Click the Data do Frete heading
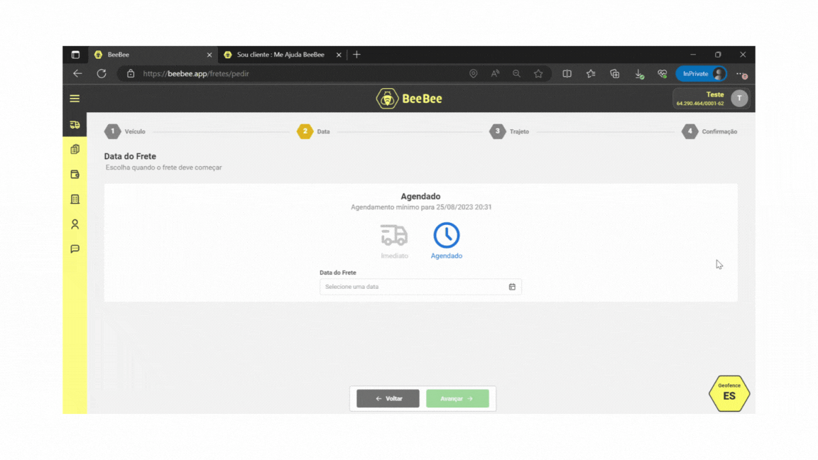 (x=130, y=156)
